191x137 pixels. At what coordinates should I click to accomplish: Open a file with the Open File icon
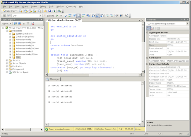[x=45, y=11]
